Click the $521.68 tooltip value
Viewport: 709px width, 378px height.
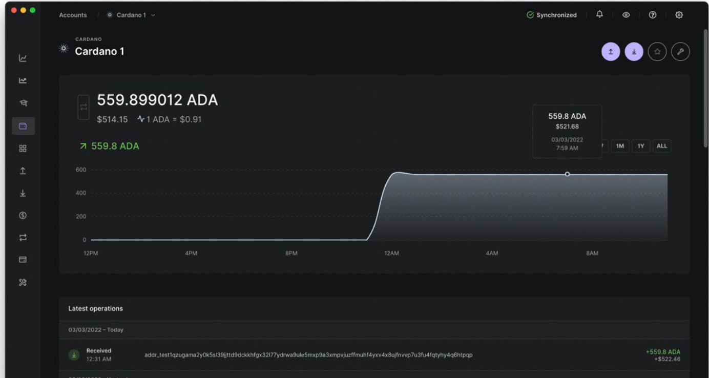(567, 127)
